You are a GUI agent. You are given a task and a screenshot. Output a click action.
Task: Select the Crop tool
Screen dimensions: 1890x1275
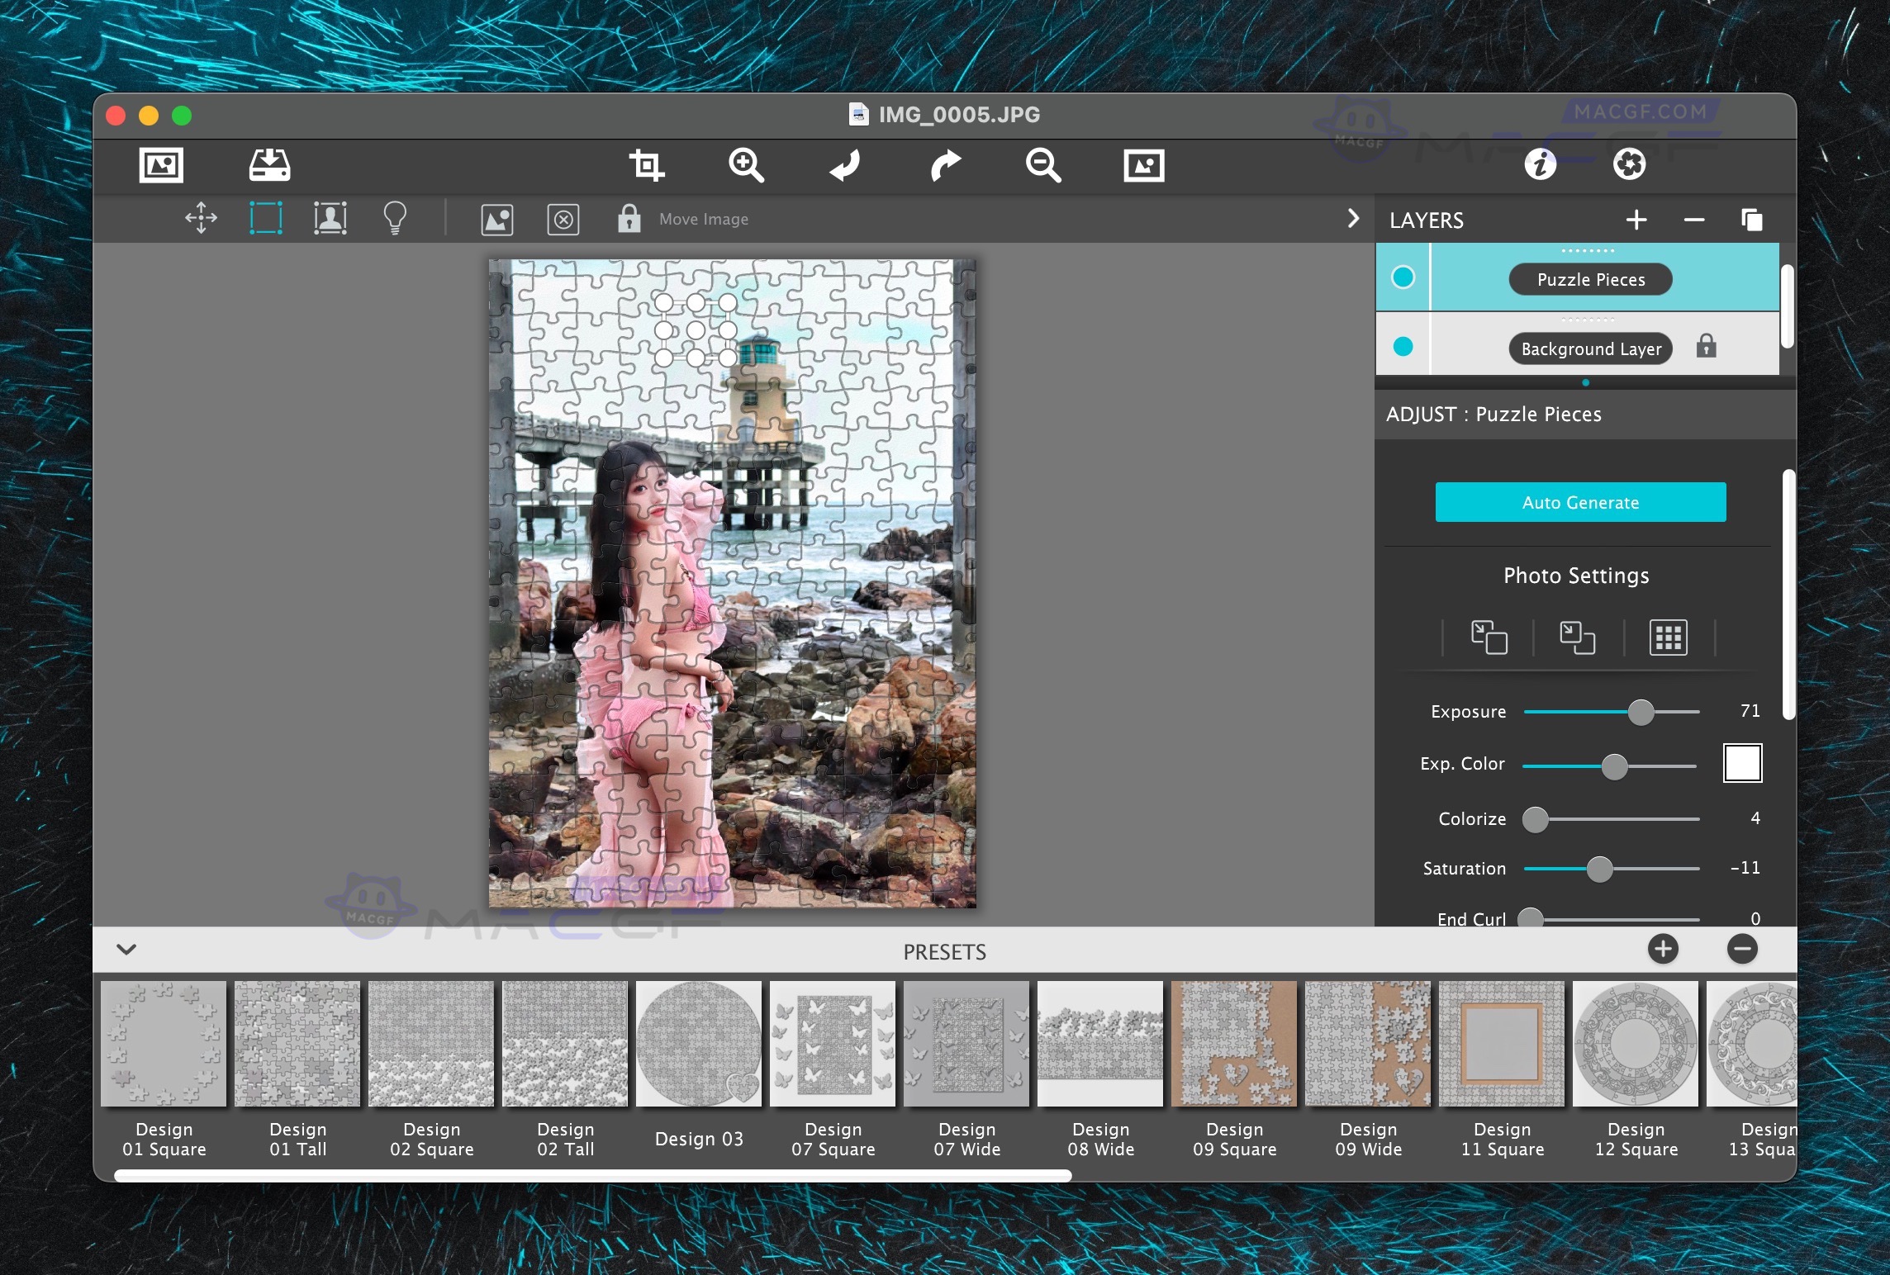pyautogui.click(x=648, y=165)
